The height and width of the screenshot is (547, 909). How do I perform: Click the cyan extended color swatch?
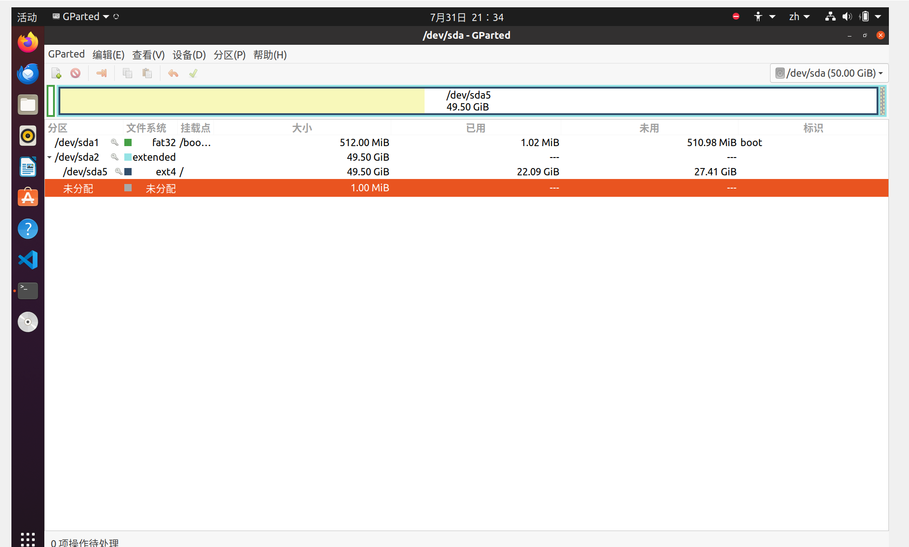(128, 157)
